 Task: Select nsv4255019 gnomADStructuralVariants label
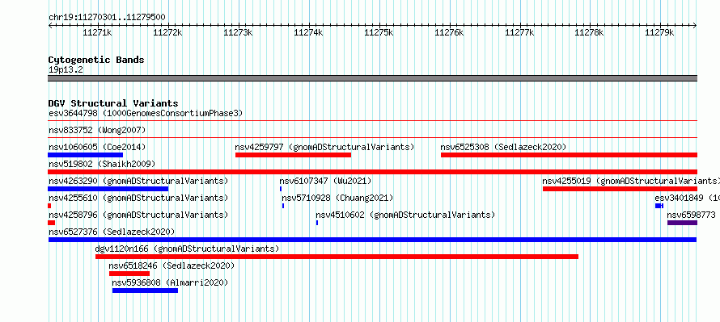tap(631, 181)
